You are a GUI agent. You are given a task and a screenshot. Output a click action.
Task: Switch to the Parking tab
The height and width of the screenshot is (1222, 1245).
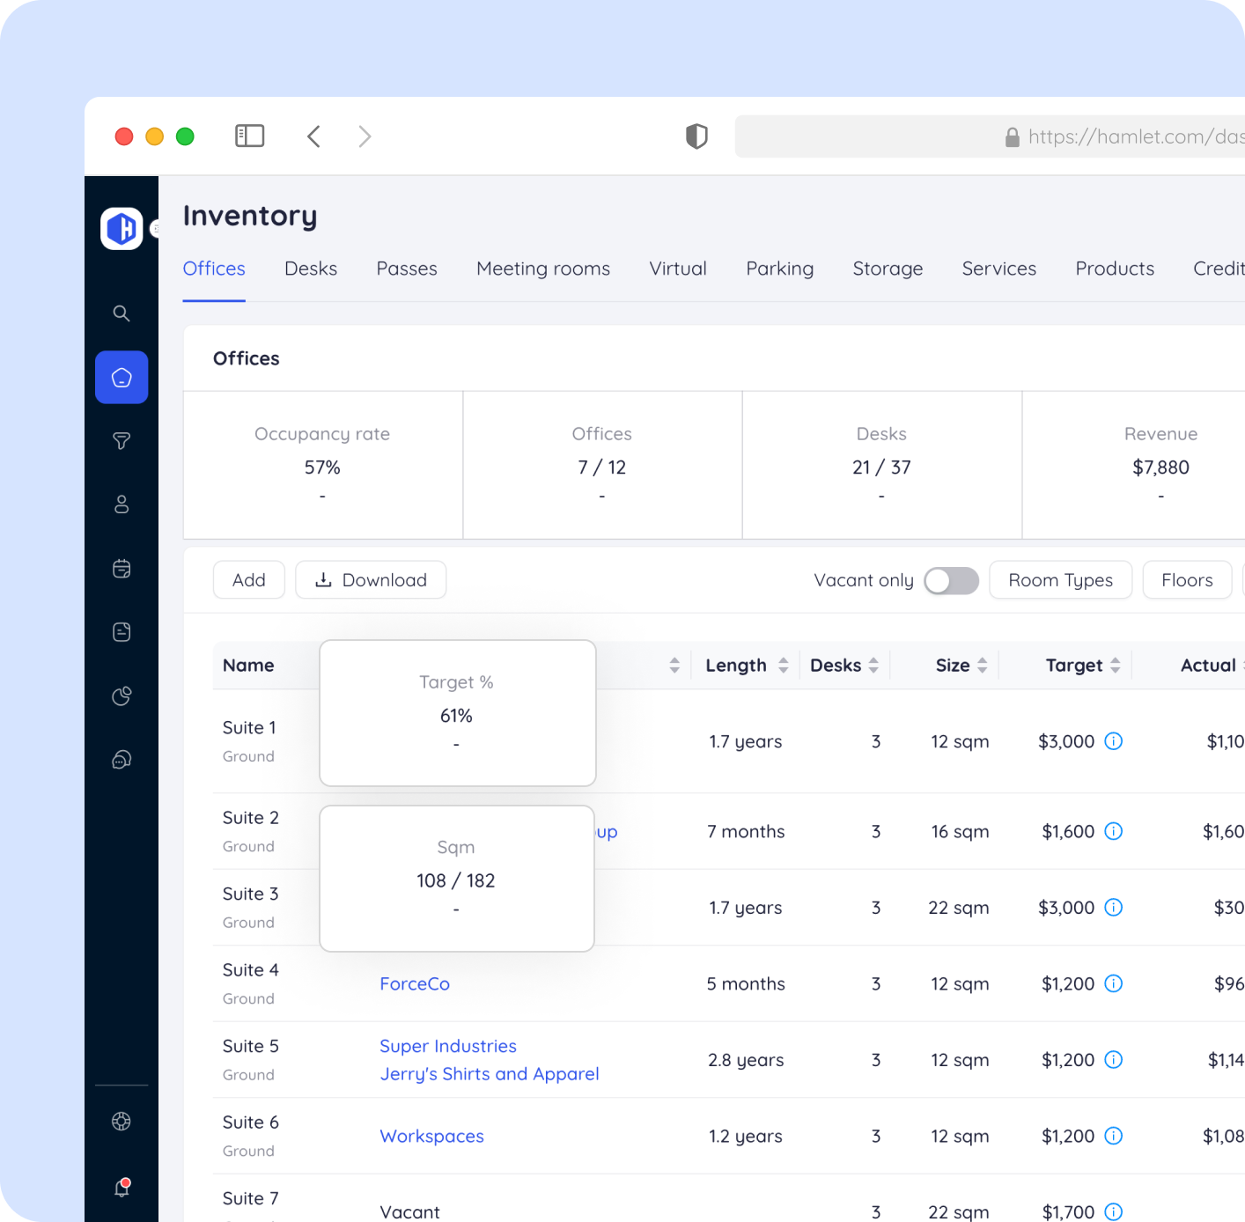(x=780, y=269)
